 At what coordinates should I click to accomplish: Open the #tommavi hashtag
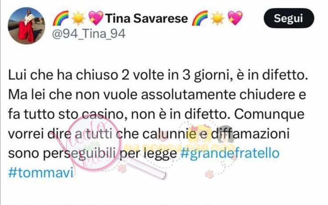tap(41, 173)
